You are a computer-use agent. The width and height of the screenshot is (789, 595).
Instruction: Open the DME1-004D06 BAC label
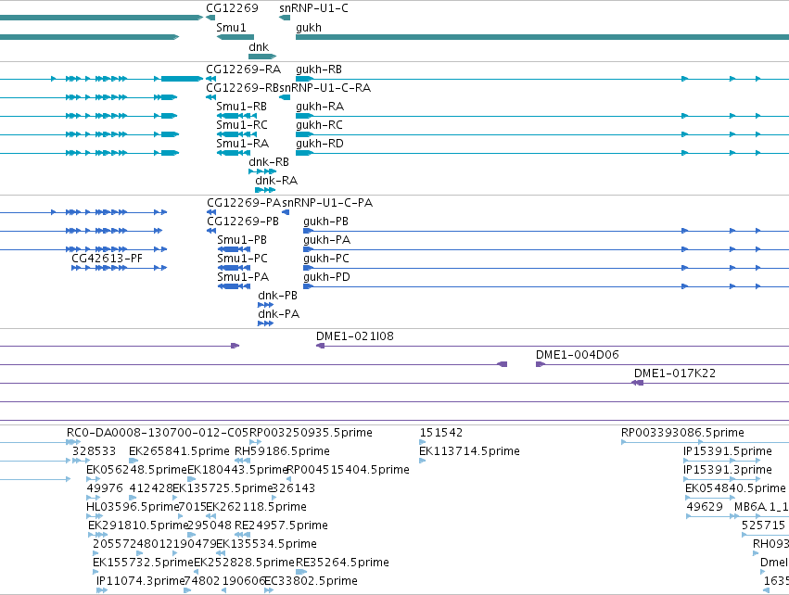(578, 355)
